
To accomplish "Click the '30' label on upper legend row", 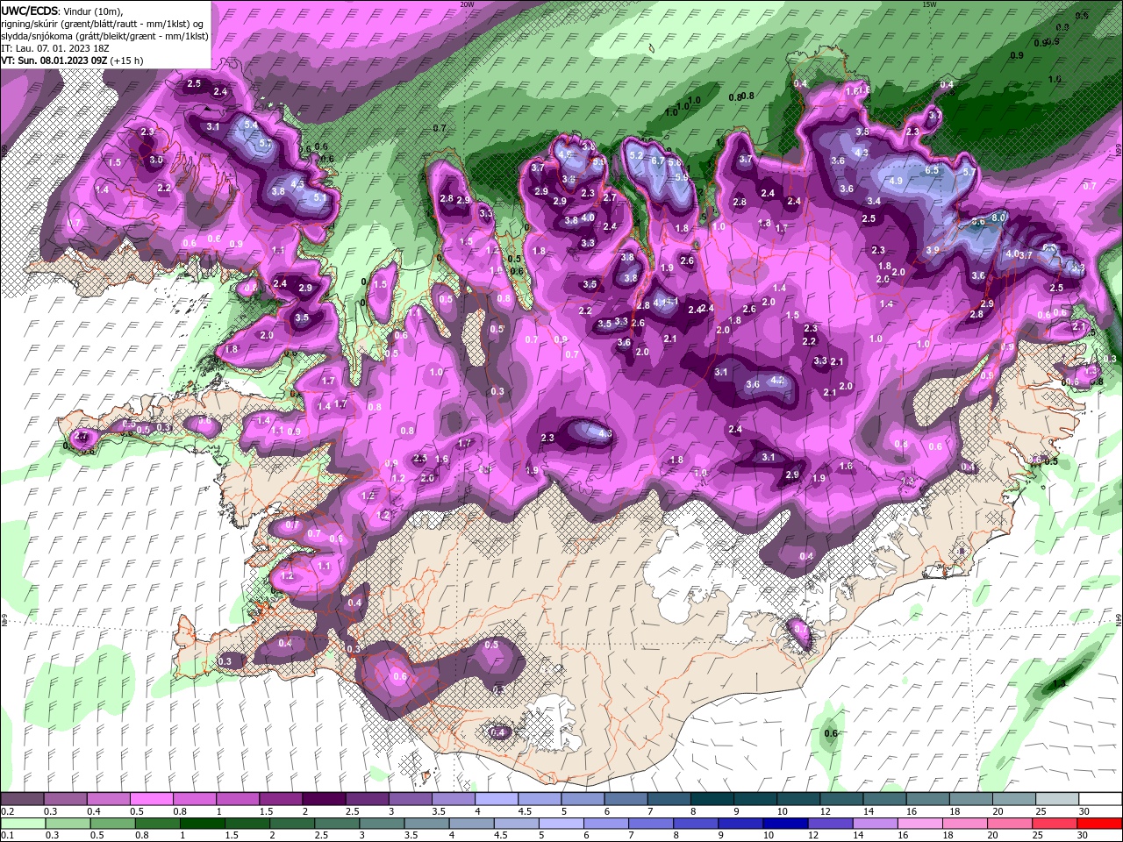I will pyautogui.click(x=1084, y=810).
